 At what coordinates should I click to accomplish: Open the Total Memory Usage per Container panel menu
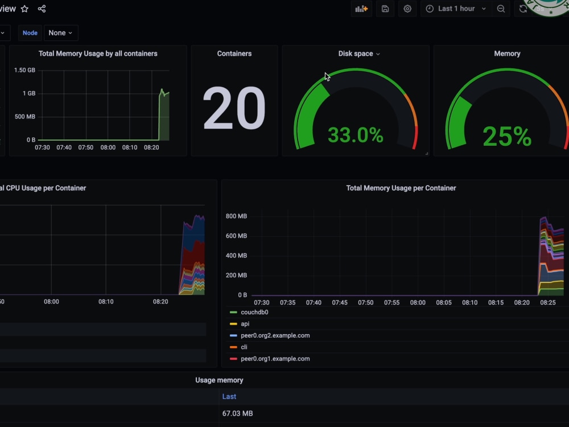pos(401,188)
